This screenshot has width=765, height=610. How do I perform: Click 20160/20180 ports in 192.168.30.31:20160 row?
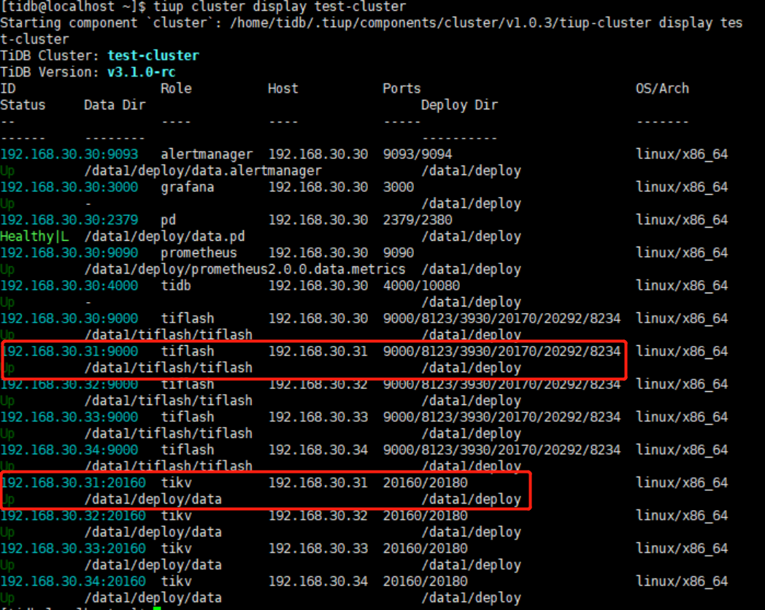tap(426, 483)
